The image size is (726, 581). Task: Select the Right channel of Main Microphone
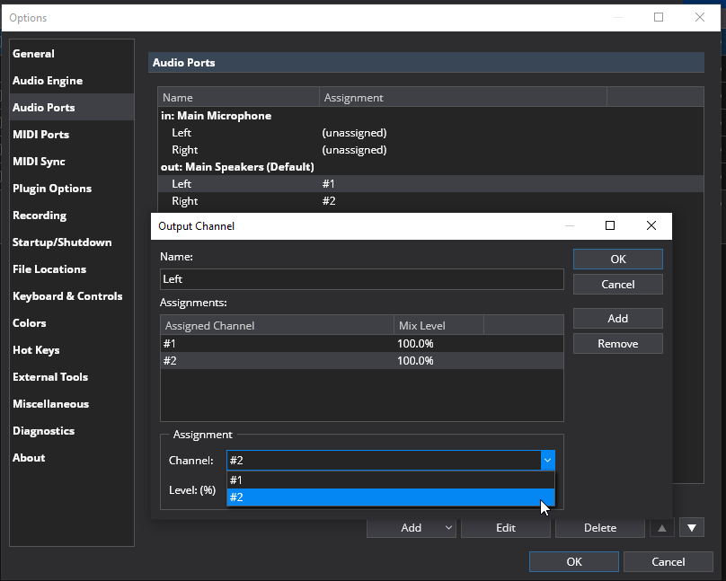pos(430,150)
